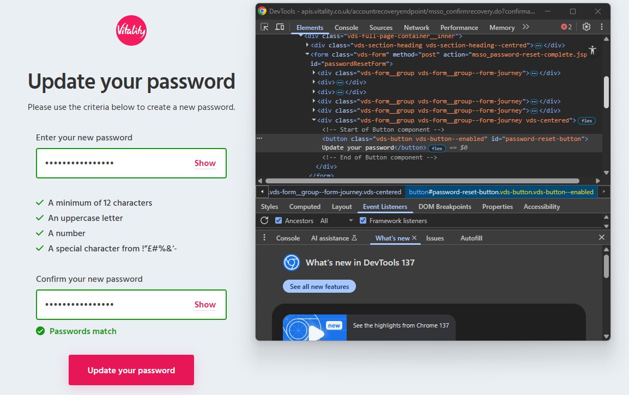Click the Elements tree horizontal scrollbar
Image resolution: width=629 pixels, height=395 pixels.
(422, 181)
